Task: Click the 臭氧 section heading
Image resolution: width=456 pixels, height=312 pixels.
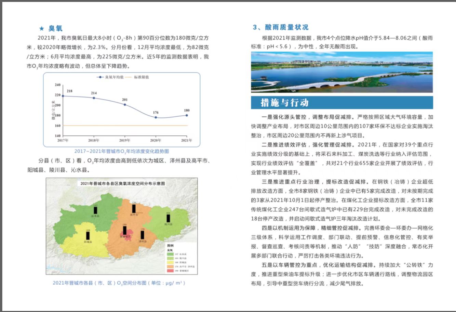Action: 55,28
